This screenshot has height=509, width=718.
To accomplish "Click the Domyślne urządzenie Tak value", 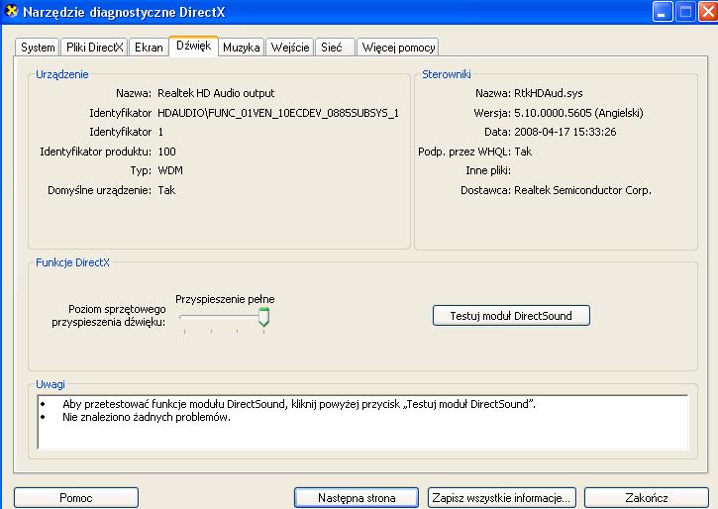I will [166, 190].
